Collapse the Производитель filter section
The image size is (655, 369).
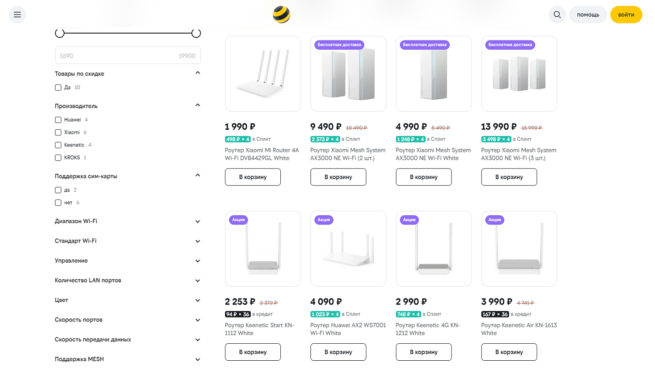coord(197,105)
